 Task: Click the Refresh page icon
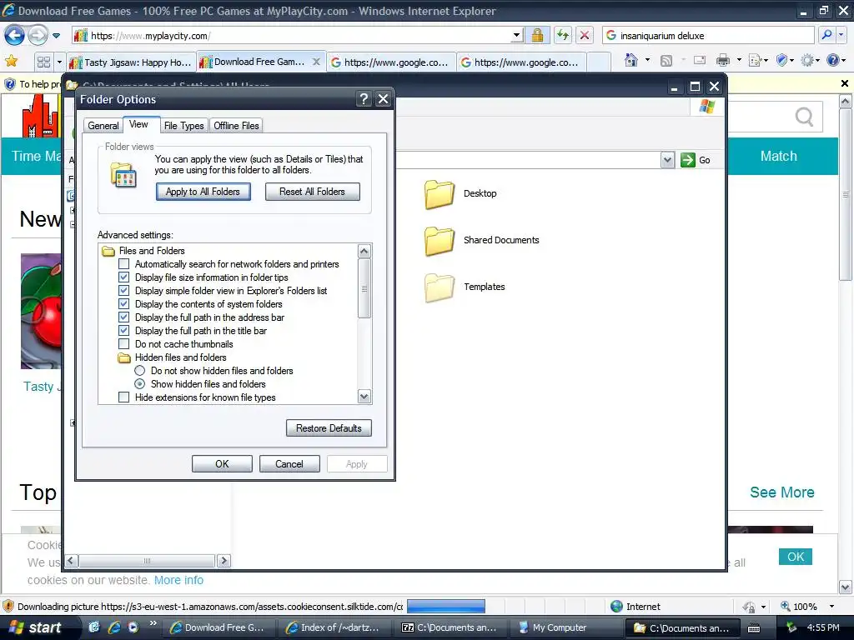[x=563, y=36]
